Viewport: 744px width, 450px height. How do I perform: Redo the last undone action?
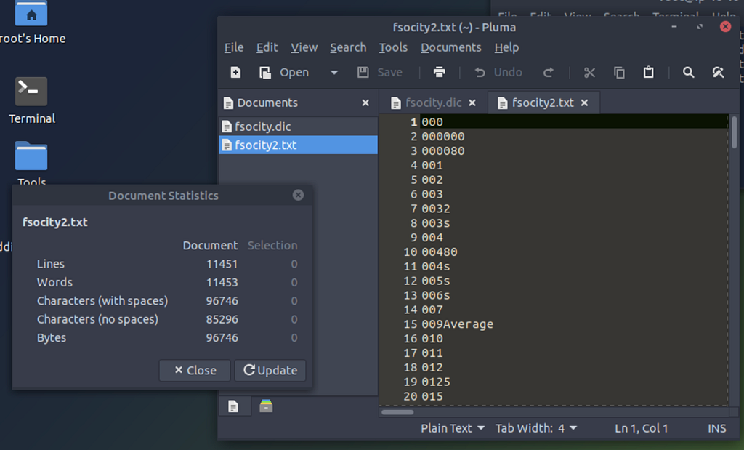pos(548,72)
